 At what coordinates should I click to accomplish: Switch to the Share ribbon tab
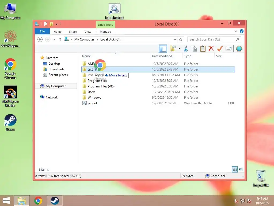[73, 32]
